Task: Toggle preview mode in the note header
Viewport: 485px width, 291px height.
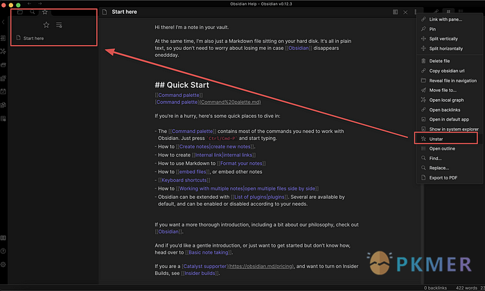Action: 396,12
